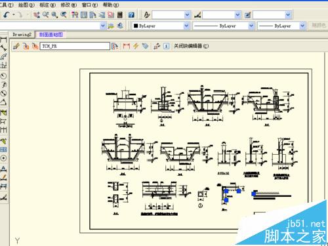Click the Save Block As icon
Image resolution: width=328 pixels, height=246 pixels.
point(35,46)
